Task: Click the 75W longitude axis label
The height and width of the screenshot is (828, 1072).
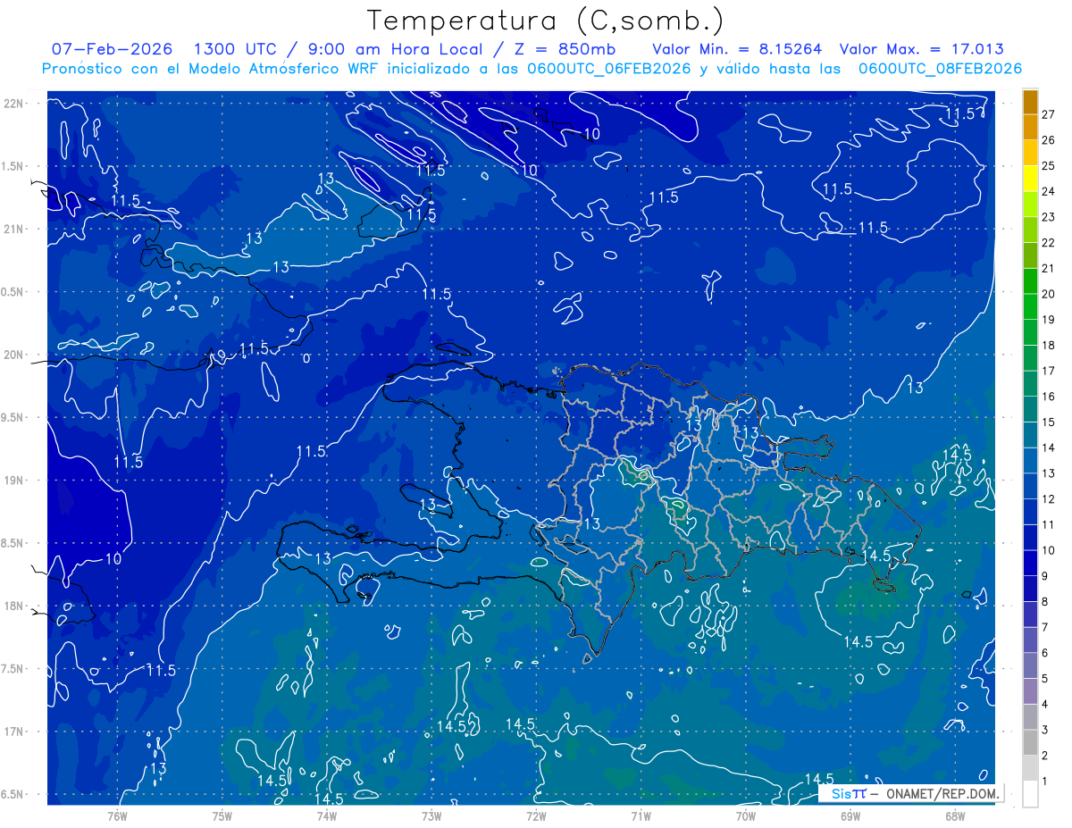Action: [x=222, y=815]
